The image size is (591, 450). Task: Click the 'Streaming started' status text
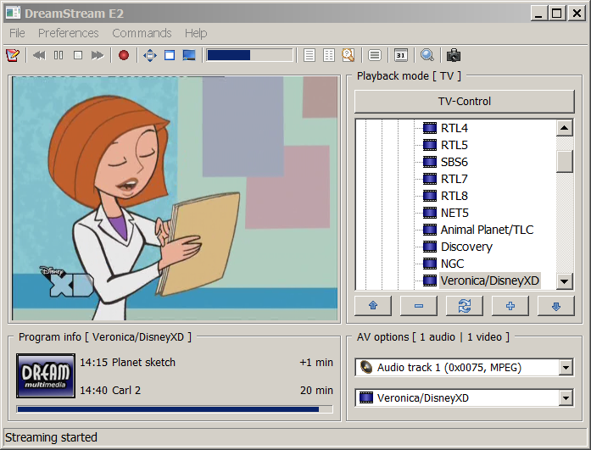point(51,437)
